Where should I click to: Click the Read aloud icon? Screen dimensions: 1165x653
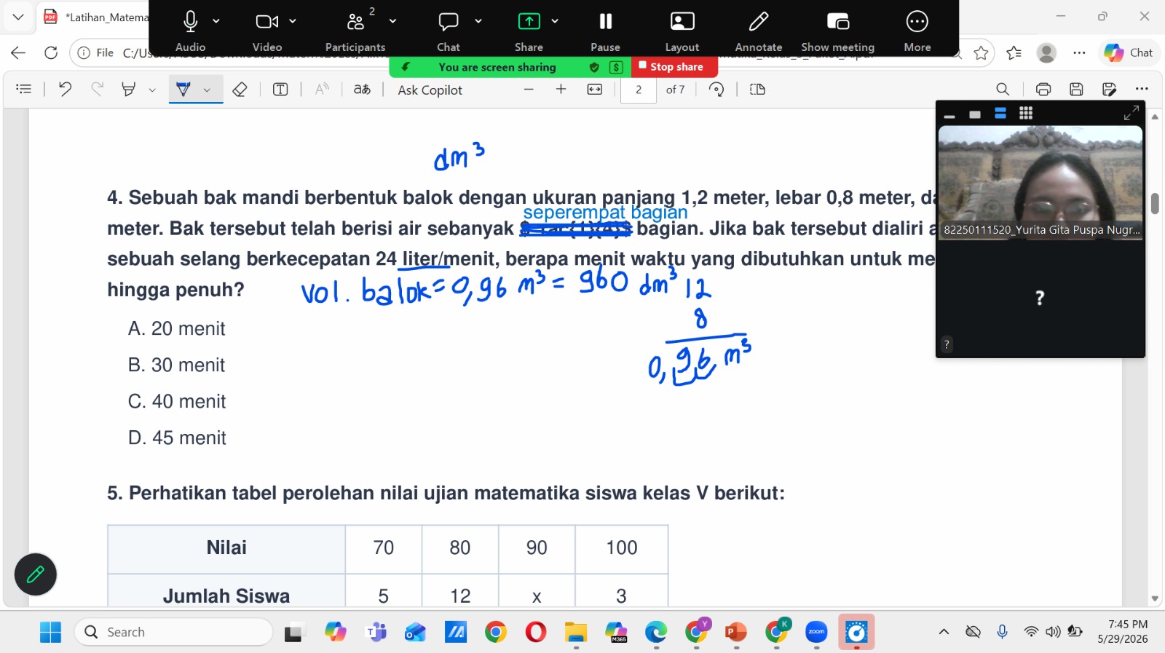point(321,90)
